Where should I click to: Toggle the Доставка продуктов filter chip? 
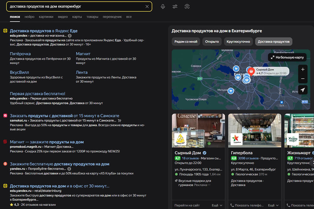pyautogui.click(x=273, y=42)
